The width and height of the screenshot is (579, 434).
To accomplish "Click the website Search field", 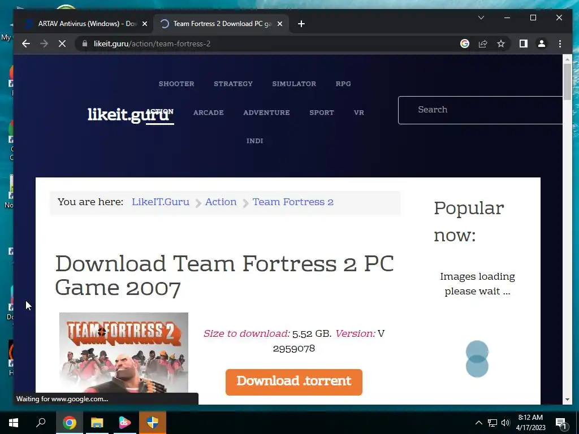I will [480, 110].
